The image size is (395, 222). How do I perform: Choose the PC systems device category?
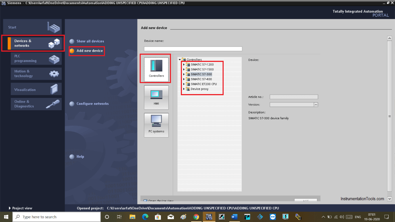(x=156, y=125)
